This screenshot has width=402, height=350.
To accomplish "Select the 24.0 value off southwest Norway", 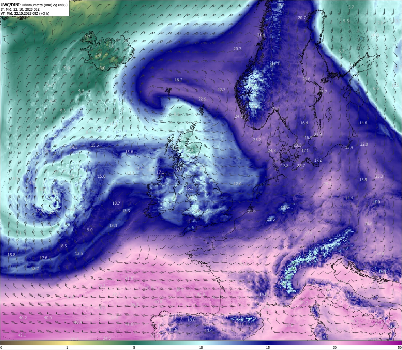I will (x=239, y=116).
